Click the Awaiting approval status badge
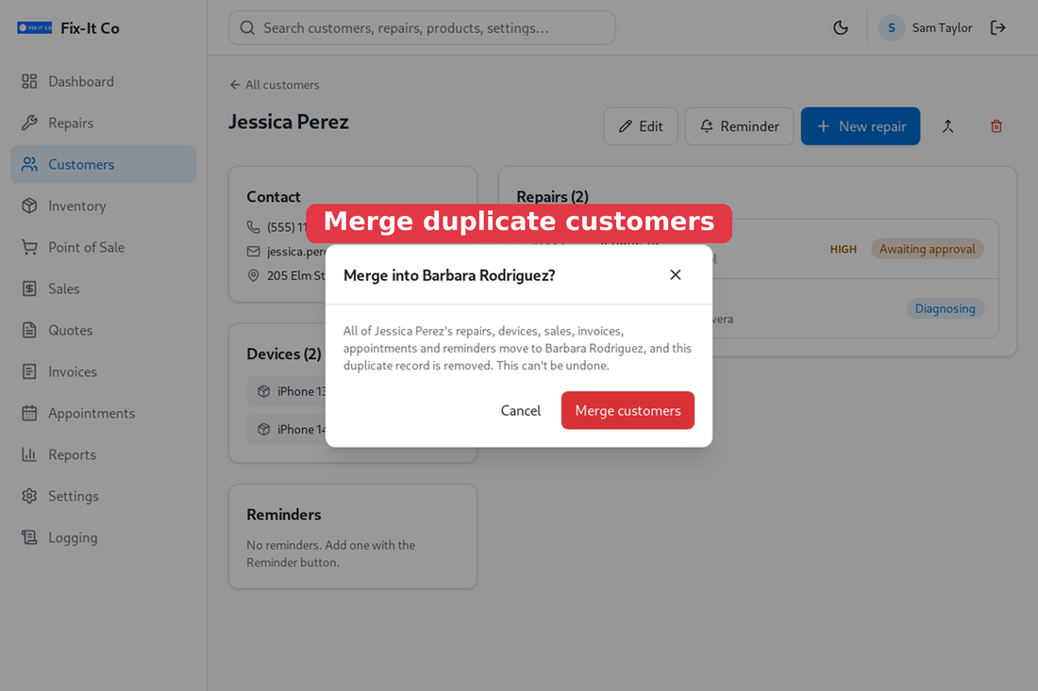Viewport: 1038px width, 691px height. [927, 249]
